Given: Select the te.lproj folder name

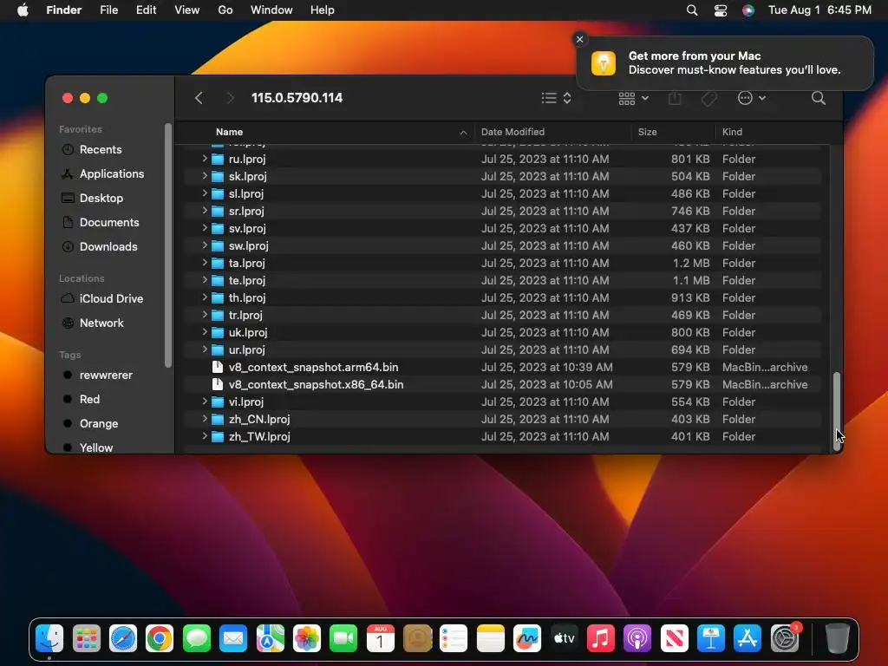Looking at the screenshot, I should coord(246,280).
